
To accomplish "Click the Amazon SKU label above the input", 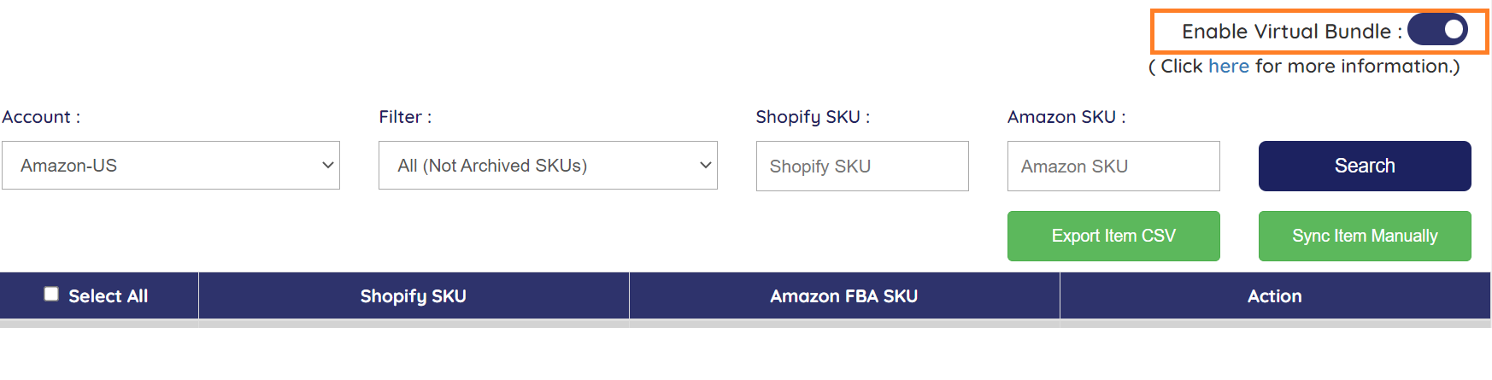I will [x=1066, y=117].
